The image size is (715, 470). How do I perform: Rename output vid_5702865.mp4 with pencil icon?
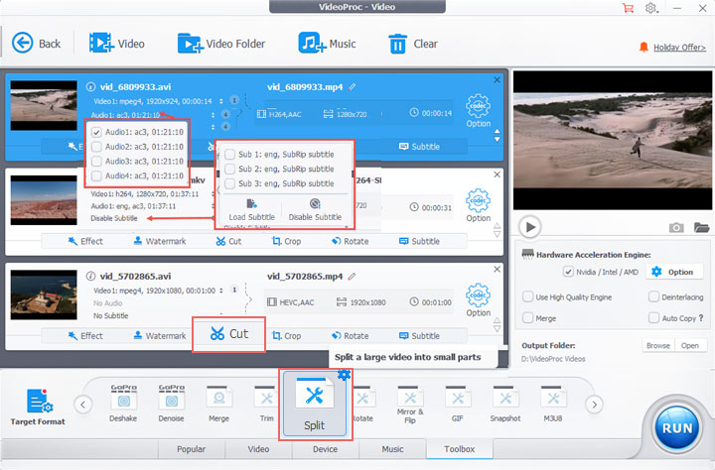click(352, 276)
